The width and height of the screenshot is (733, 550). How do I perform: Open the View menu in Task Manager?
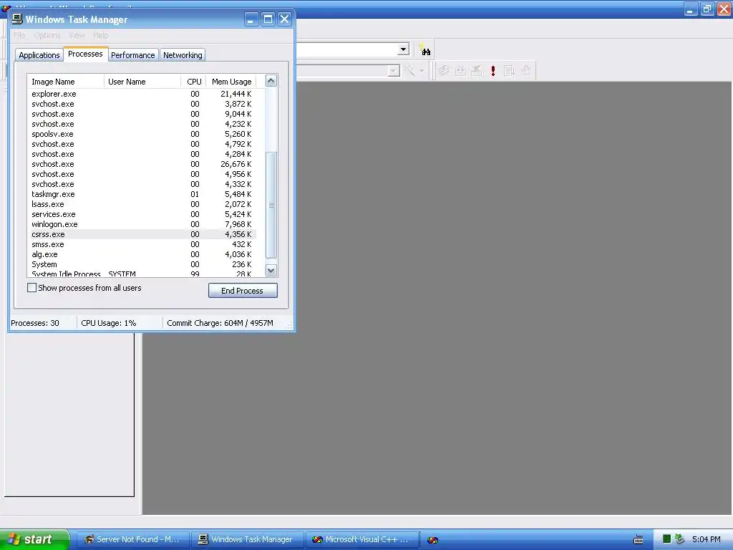coord(77,35)
